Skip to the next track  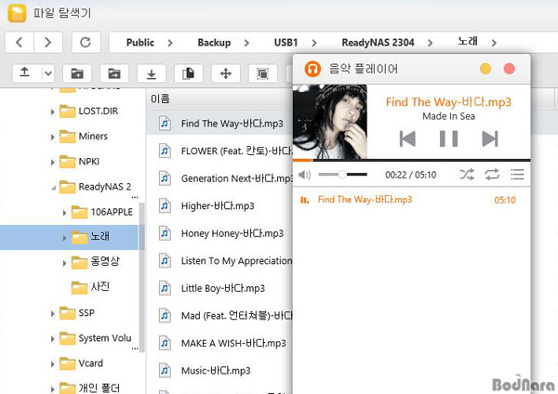[x=490, y=138]
